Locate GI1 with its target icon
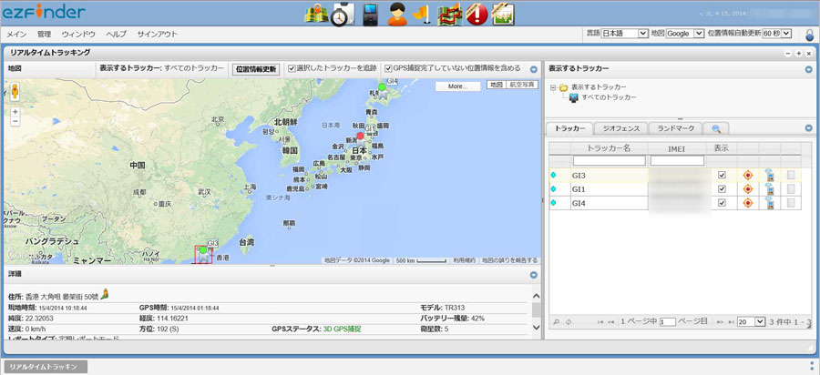The image size is (820, 375). (x=747, y=189)
